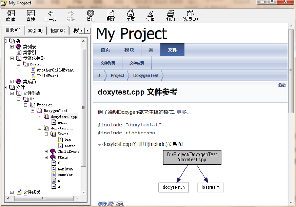
Task: Click the DoxygenTest breadcrumb item
Action: [x=146, y=75]
